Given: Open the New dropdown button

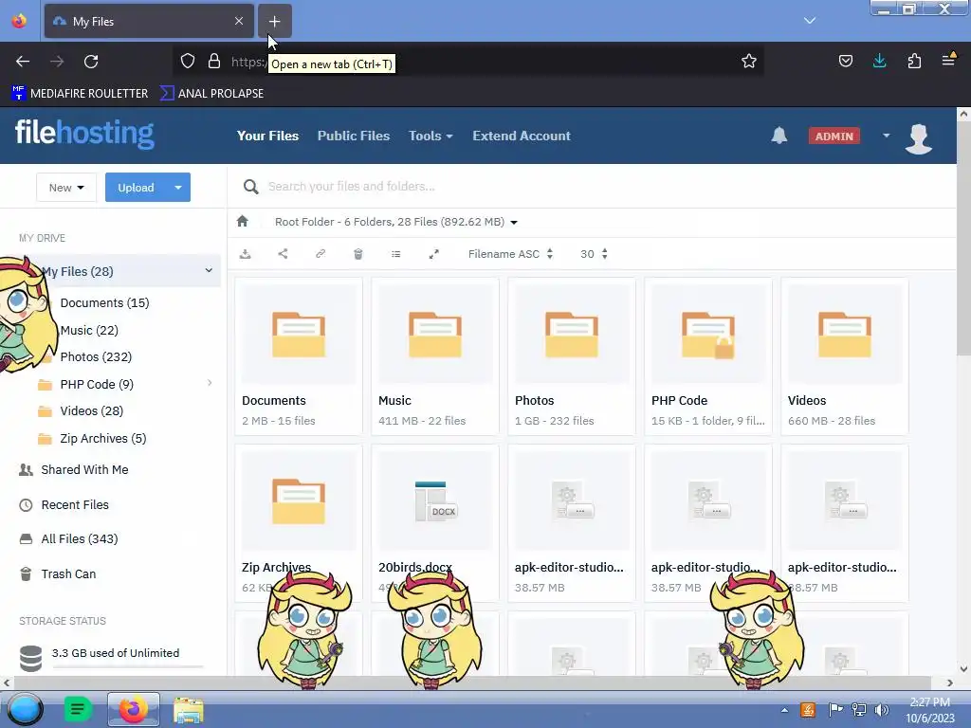Looking at the screenshot, I should click(66, 187).
